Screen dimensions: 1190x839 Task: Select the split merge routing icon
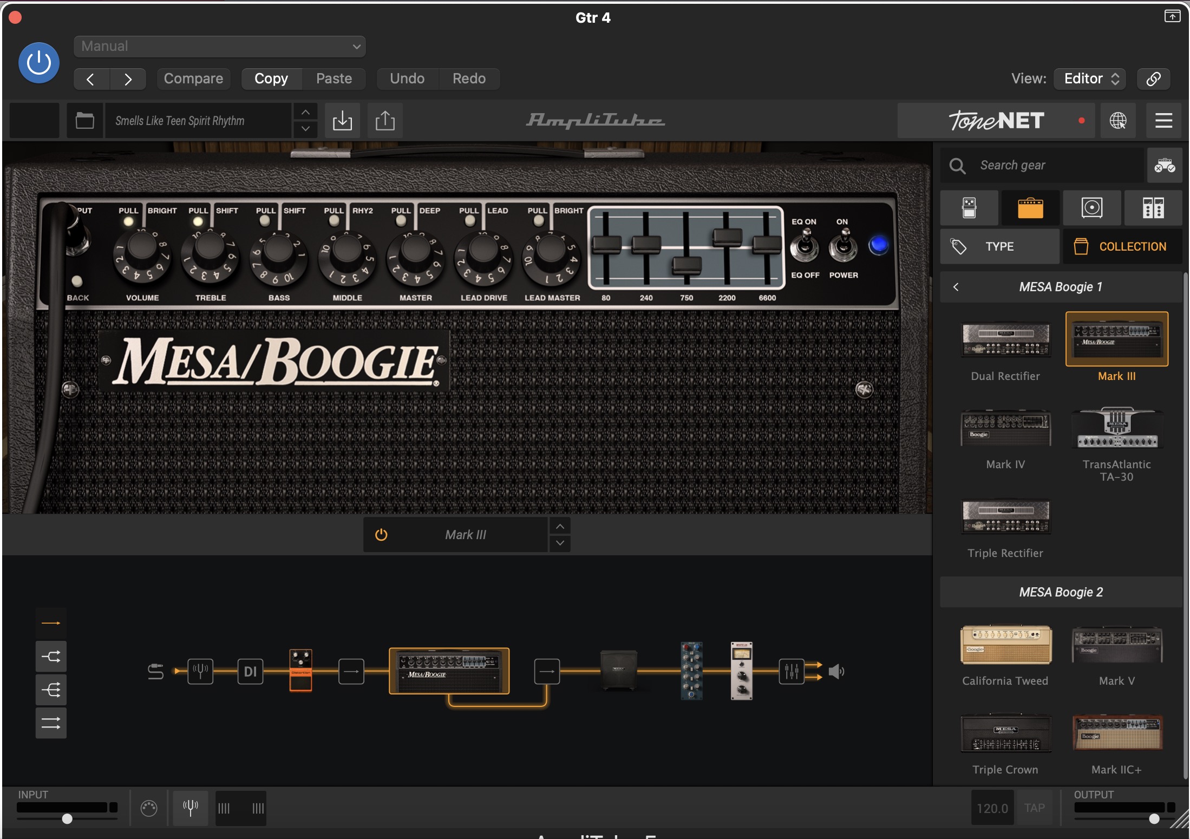pyautogui.click(x=51, y=657)
